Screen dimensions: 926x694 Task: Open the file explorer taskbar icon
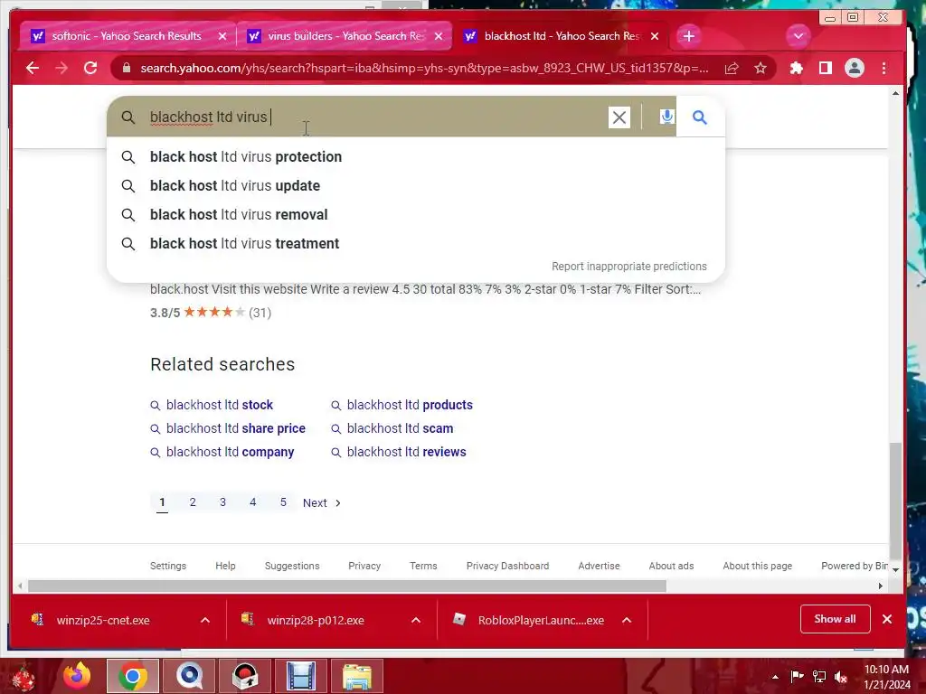click(357, 676)
